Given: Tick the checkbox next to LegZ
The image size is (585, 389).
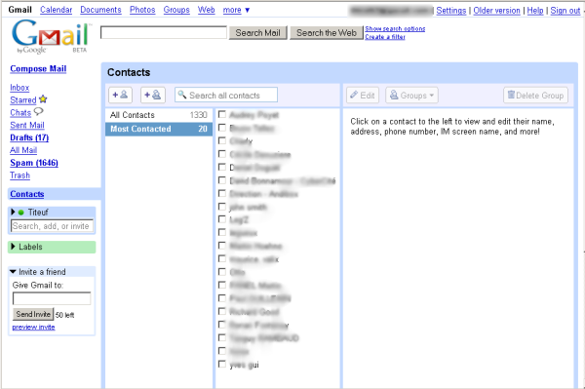Looking at the screenshot, I should (222, 219).
